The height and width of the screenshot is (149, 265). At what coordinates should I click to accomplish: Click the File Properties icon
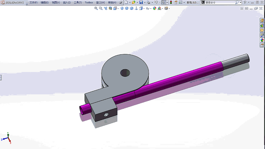click(x=176, y=2)
